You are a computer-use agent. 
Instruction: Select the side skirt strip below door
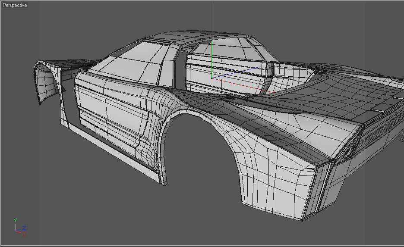click(114, 152)
